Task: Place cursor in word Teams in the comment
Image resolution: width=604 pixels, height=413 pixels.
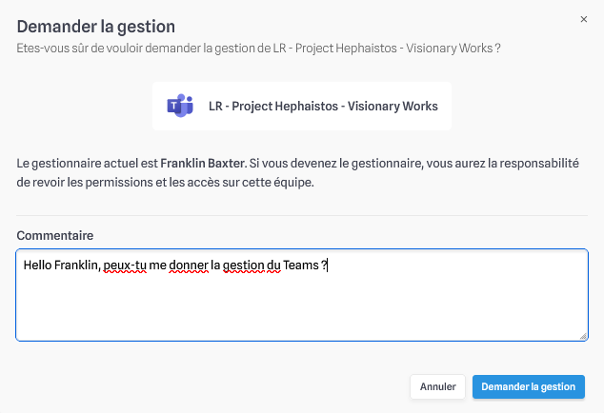Action: 301,265
